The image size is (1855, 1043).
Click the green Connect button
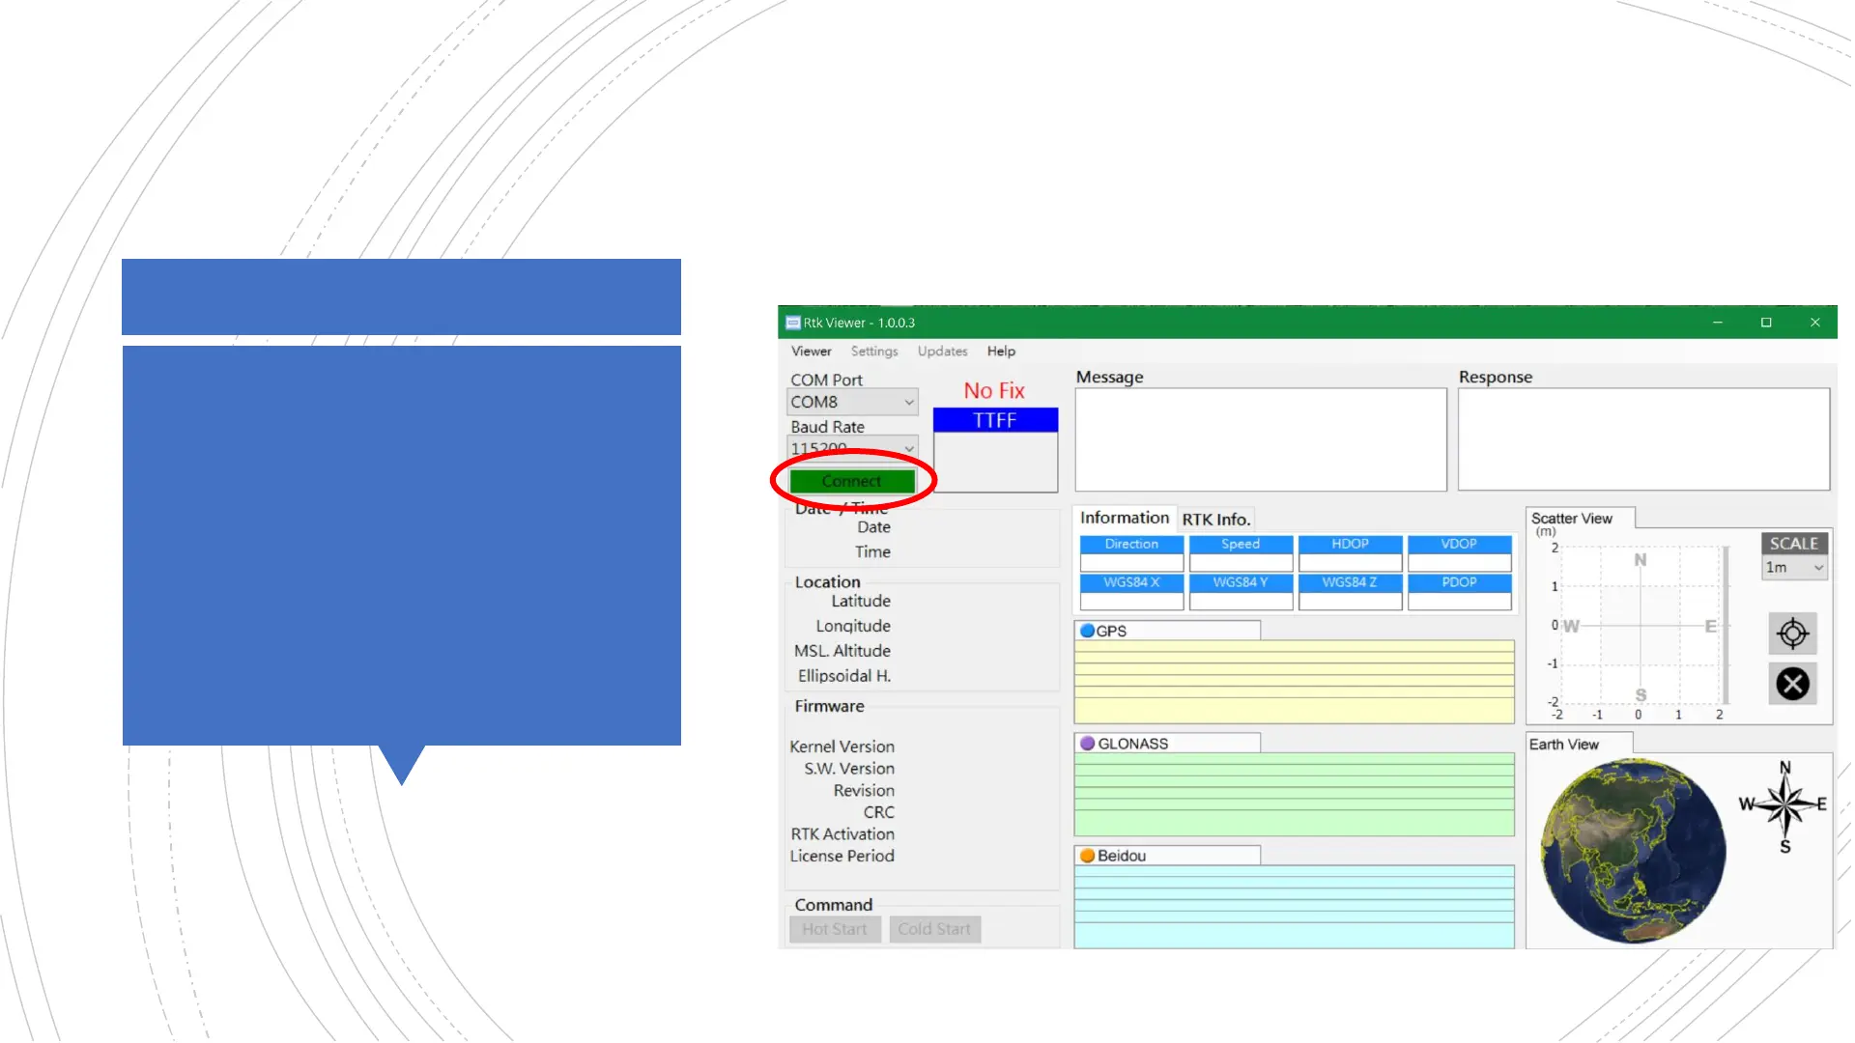coord(852,481)
